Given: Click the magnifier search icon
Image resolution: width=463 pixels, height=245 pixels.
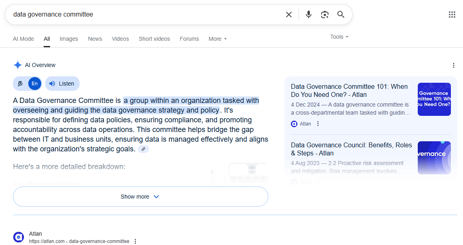Looking at the screenshot, I should pos(341,15).
